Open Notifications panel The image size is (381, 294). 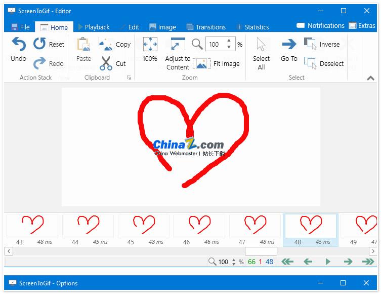point(320,25)
